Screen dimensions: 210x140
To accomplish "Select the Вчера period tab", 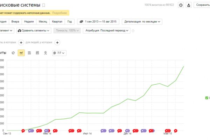I will click(x=15, y=22).
